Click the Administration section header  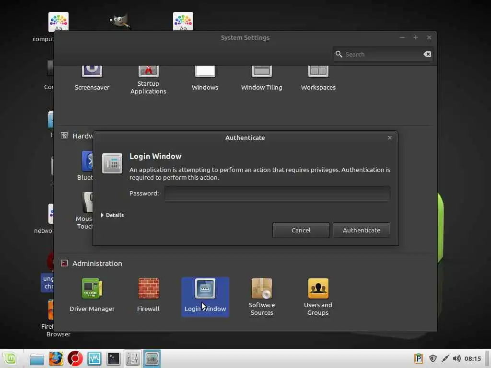coord(97,263)
